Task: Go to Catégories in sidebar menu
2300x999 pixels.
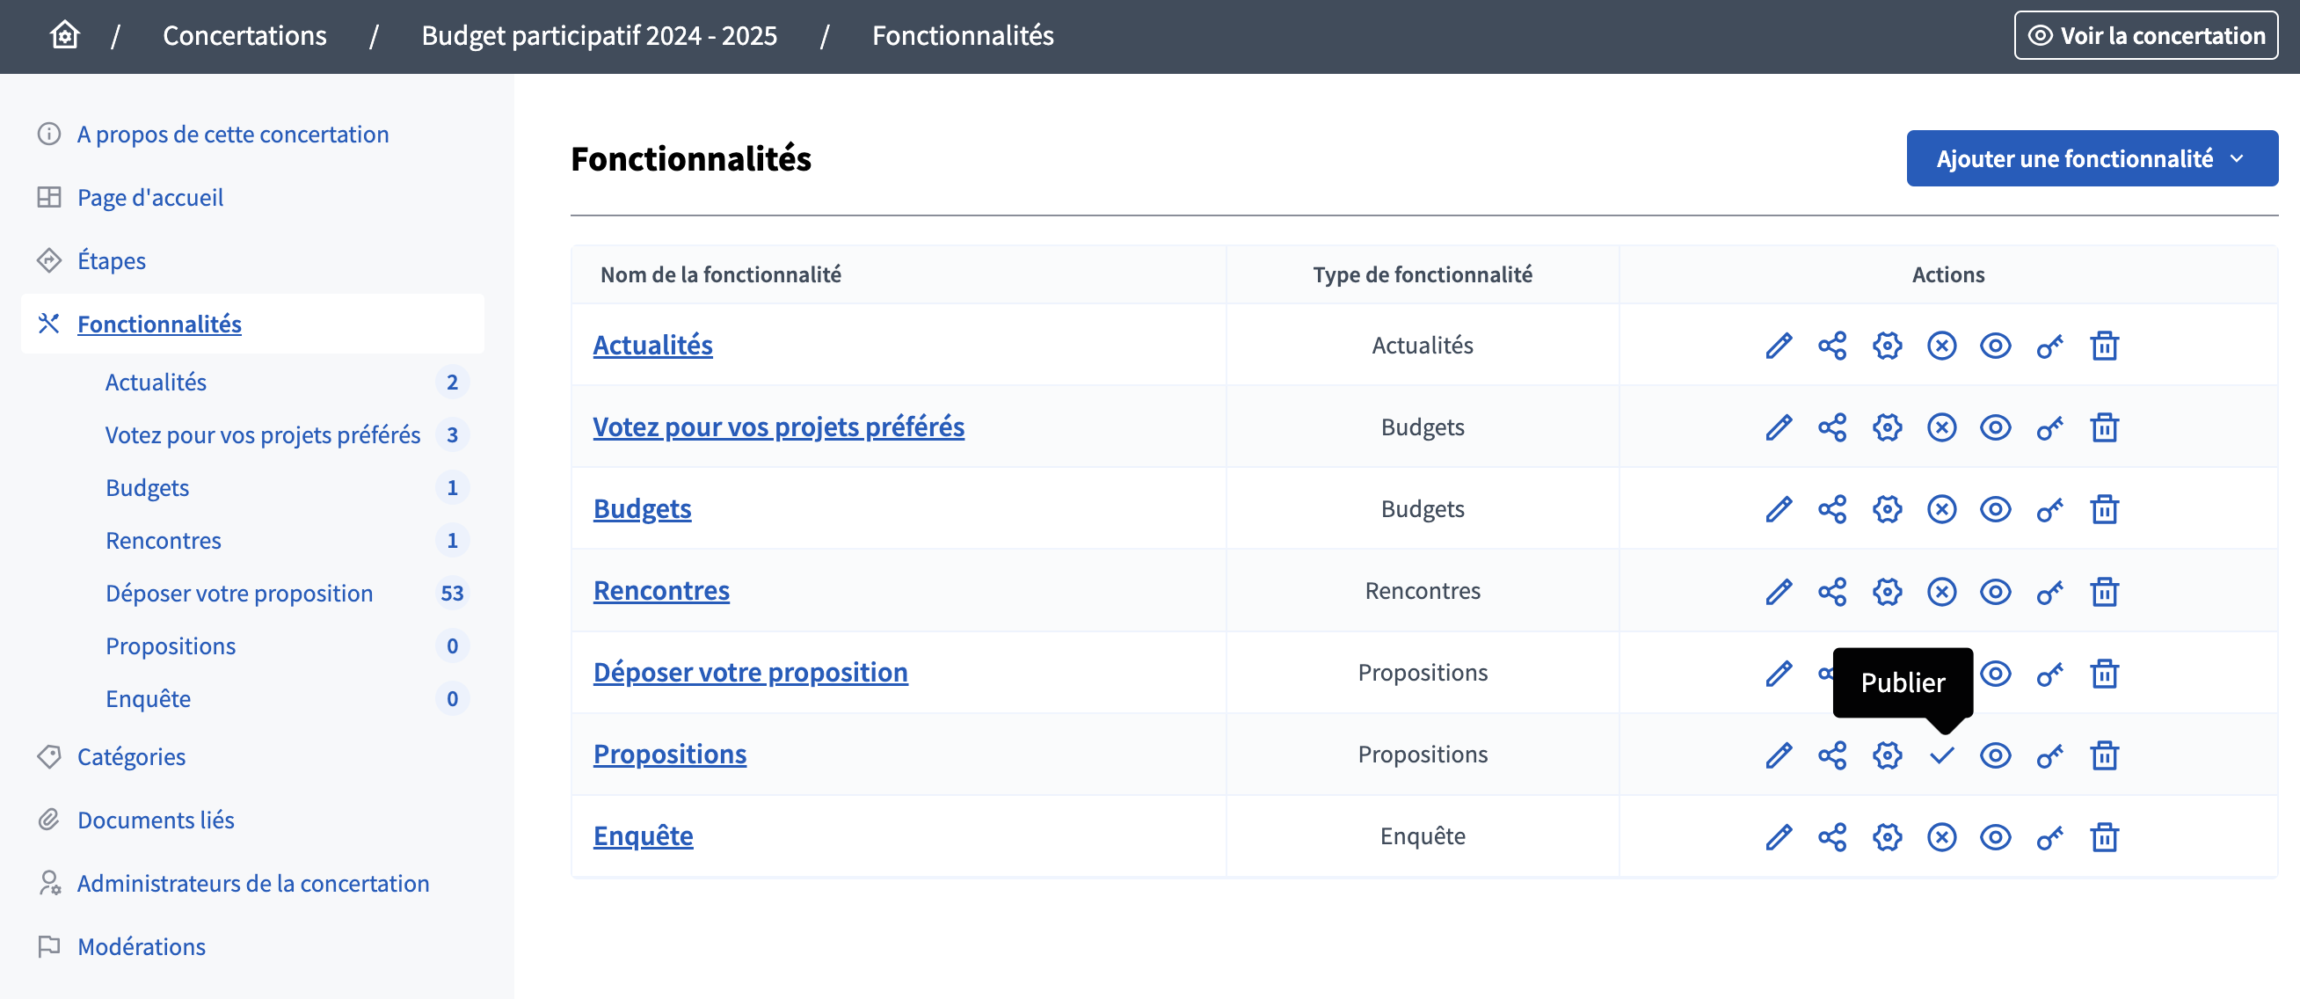Action: pyautogui.click(x=131, y=756)
